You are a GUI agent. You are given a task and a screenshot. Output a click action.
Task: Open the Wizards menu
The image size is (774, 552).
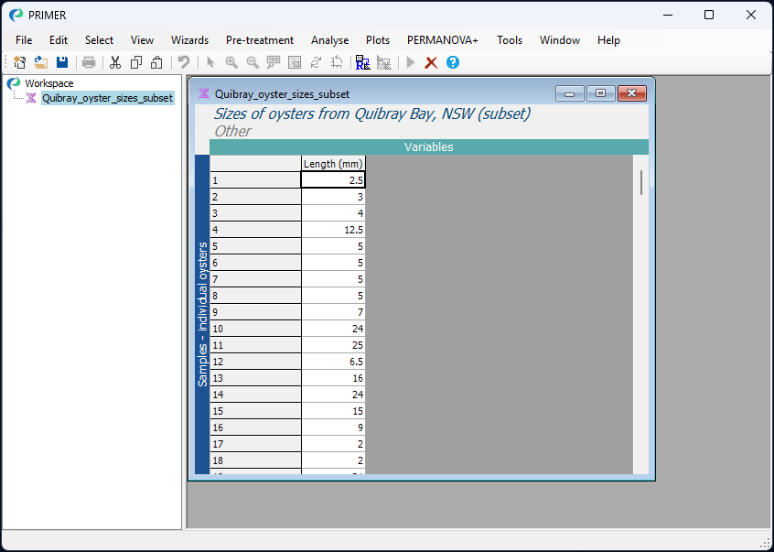(189, 40)
